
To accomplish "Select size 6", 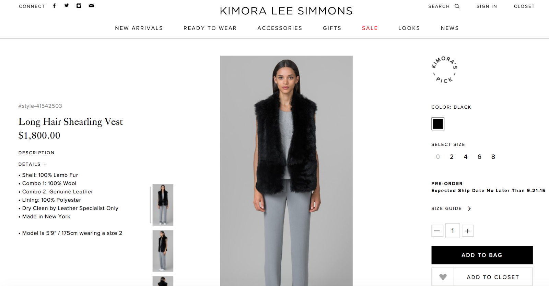I will click(x=479, y=157).
